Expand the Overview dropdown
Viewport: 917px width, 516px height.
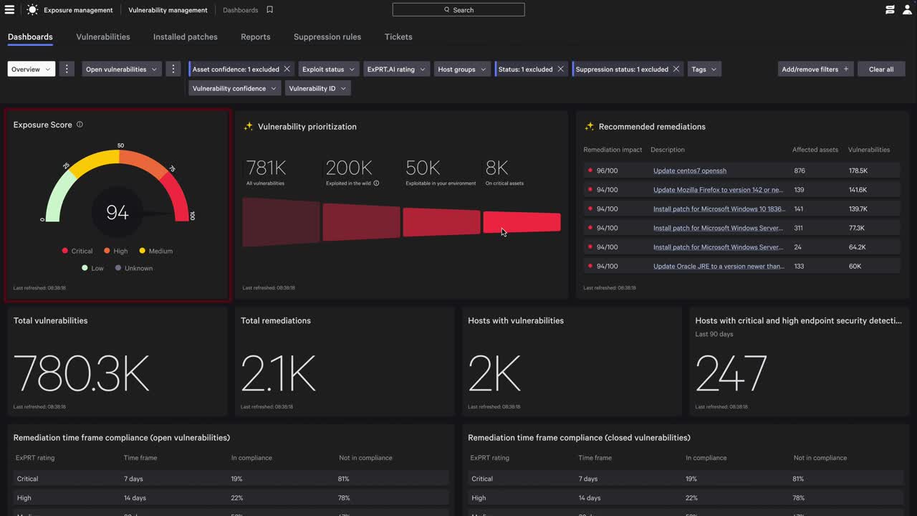click(32, 70)
